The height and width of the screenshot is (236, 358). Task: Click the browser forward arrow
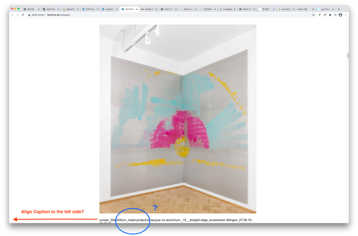18,15
